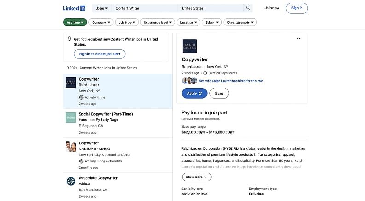
Task: Click the Mid-Senior level value
Action: tap(195, 194)
